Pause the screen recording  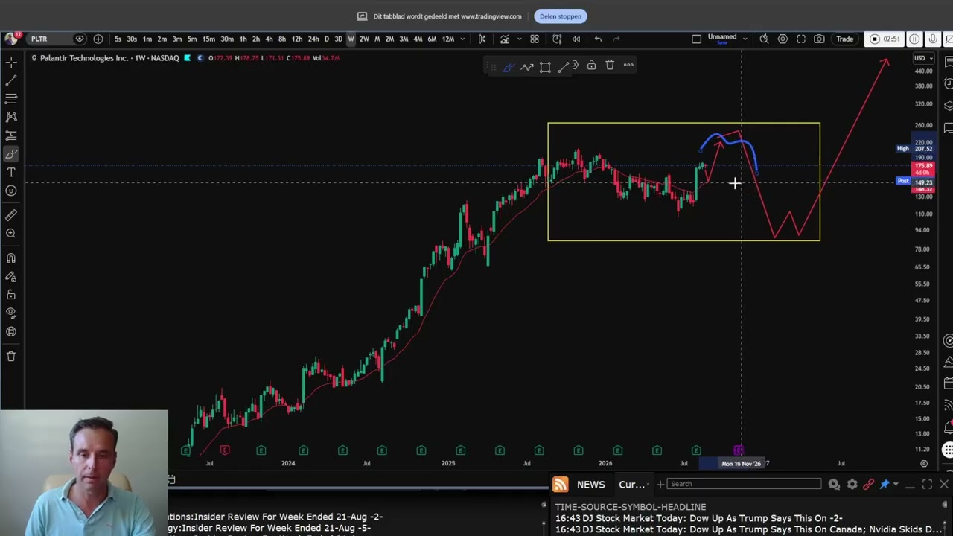(914, 39)
